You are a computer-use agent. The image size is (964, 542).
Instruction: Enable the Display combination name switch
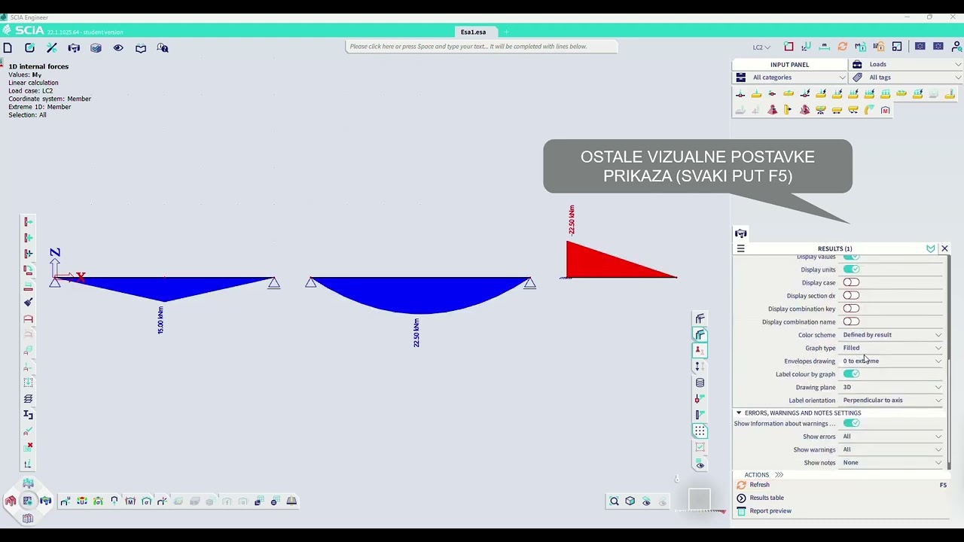(x=851, y=321)
